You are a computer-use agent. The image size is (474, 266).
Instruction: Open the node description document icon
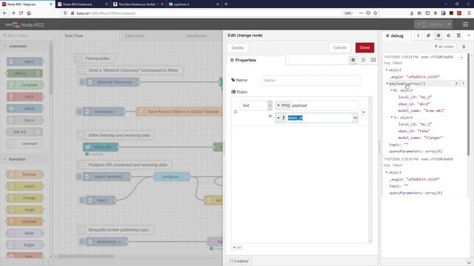pos(363,60)
